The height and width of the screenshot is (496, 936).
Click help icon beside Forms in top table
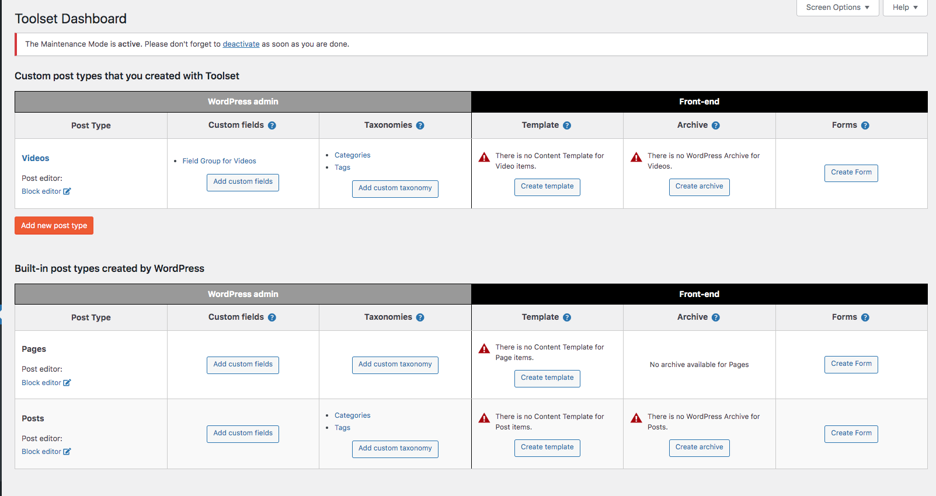pyautogui.click(x=865, y=125)
